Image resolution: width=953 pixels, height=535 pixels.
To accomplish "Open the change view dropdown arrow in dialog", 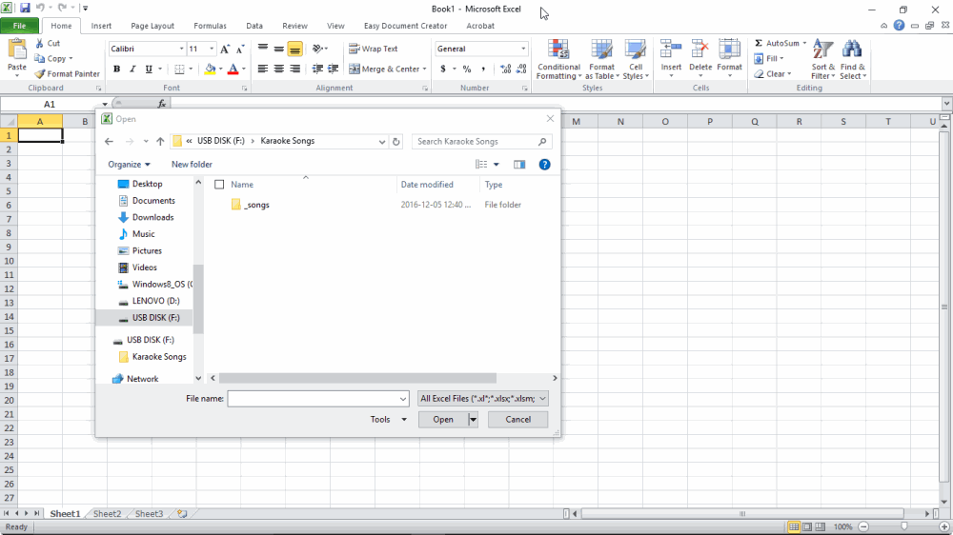I will [x=497, y=165].
